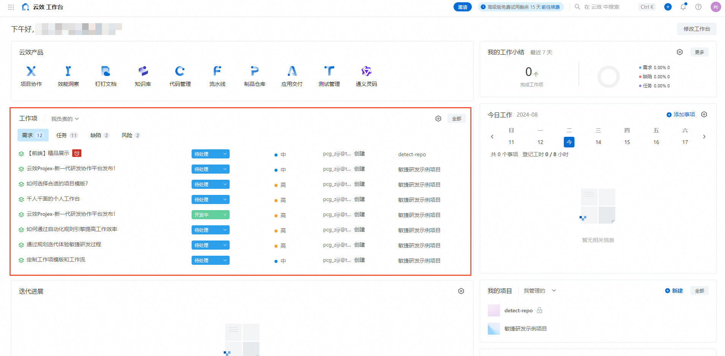Viewport: 725px width, 356px height.
Task: Open settings gear of 今日工作 panel
Action: click(704, 114)
